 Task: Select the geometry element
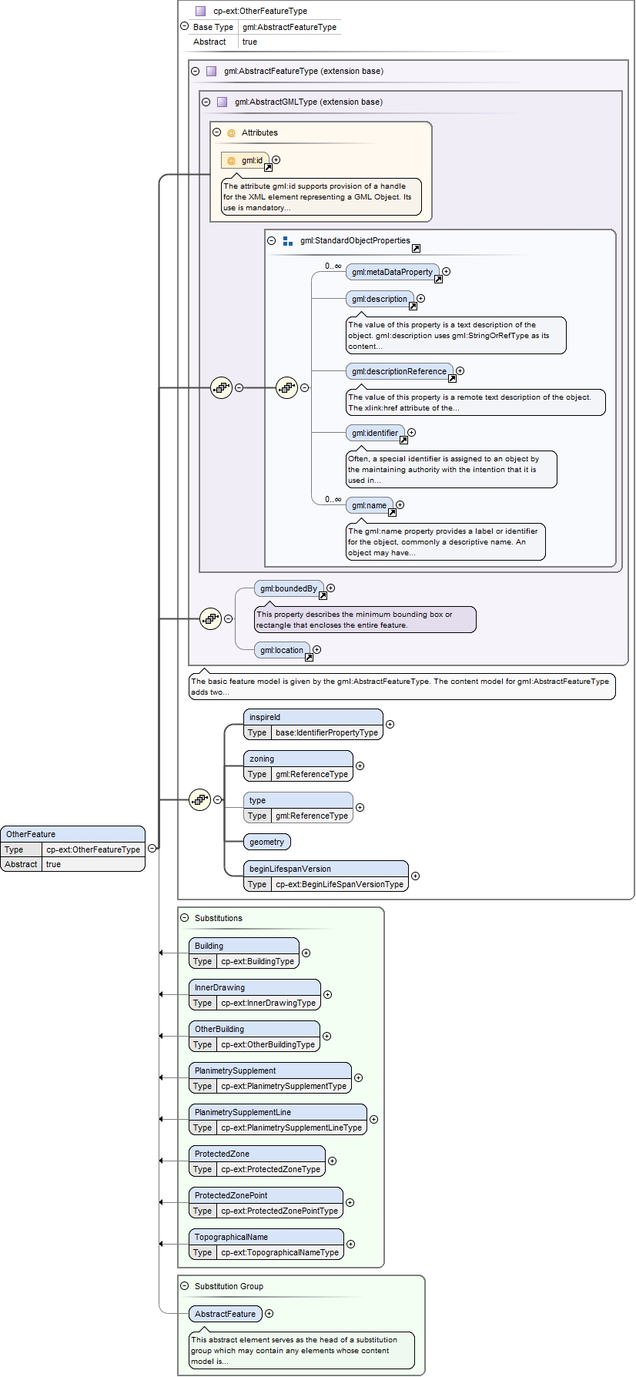tap(267, 842)
